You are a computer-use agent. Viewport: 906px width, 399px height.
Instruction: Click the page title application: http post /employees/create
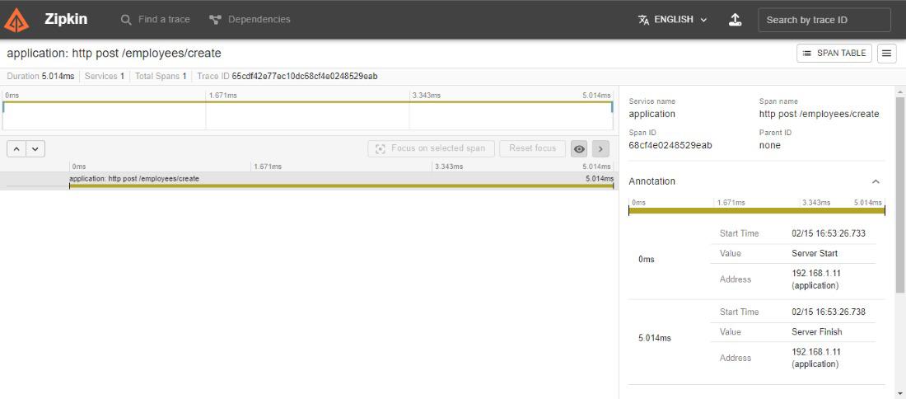114,54
